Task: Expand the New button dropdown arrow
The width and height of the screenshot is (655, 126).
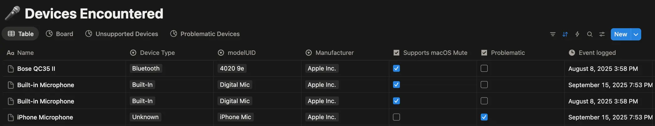Action: pyautogui.click(x=636, y=34)
